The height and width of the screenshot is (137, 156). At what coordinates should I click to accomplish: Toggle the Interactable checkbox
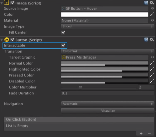[x=63, y=45]
